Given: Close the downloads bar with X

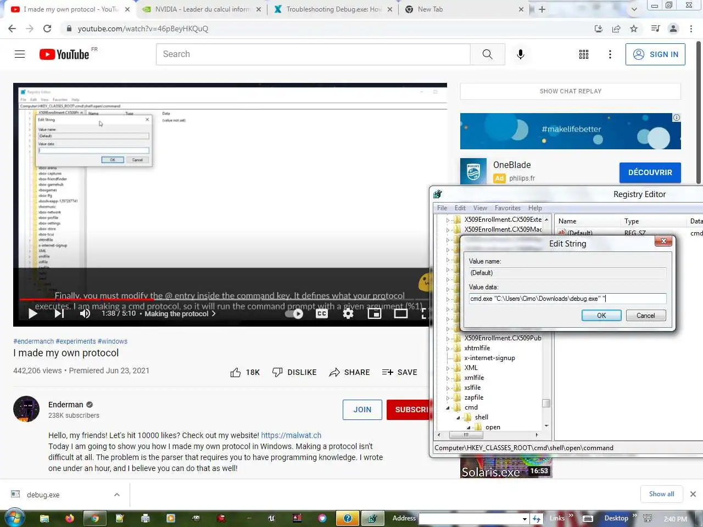Looking at the screenshot, I should coord(693,494).
